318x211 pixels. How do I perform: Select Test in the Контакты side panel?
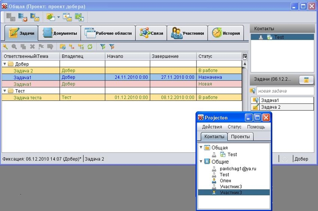click(x=282, y=37)
